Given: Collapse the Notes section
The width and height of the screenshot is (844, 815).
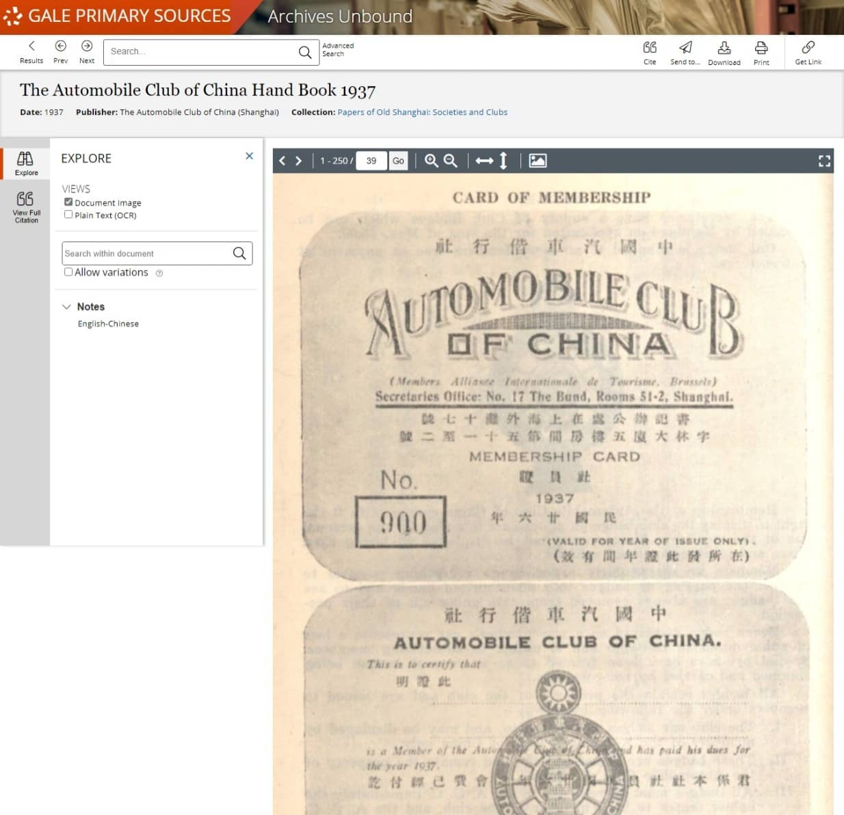Looking at the screenshot, I should [x=66, y=307].
